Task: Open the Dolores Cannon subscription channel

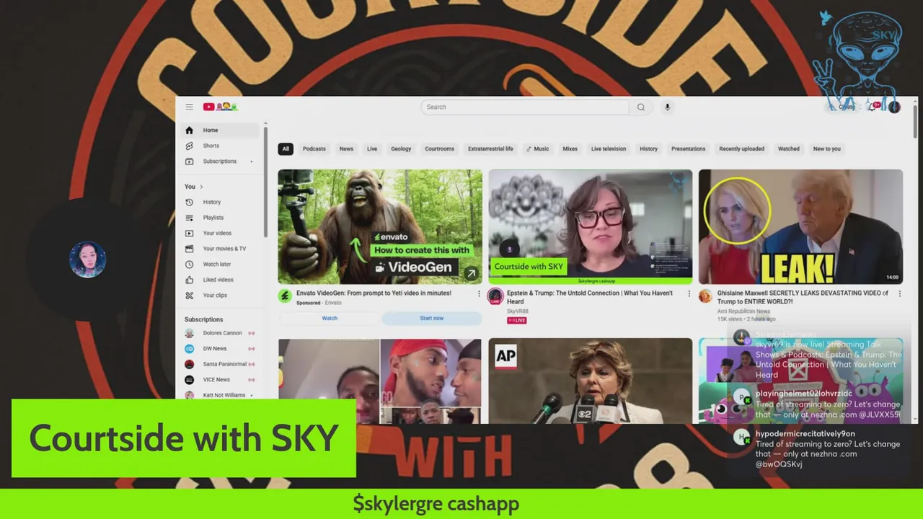Action: [218, 333]
